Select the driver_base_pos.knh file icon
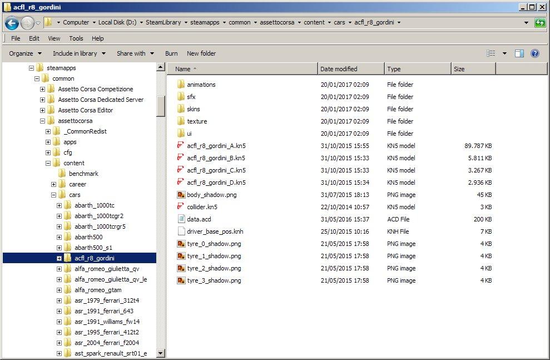 pyautogui.click(x=181, y=231)
